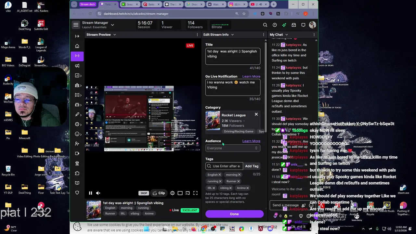This screenshot has width=416, height=234.
Task: Open My Chat panel three-dot options
Action: pyautogui.click(x=314, y=34)
